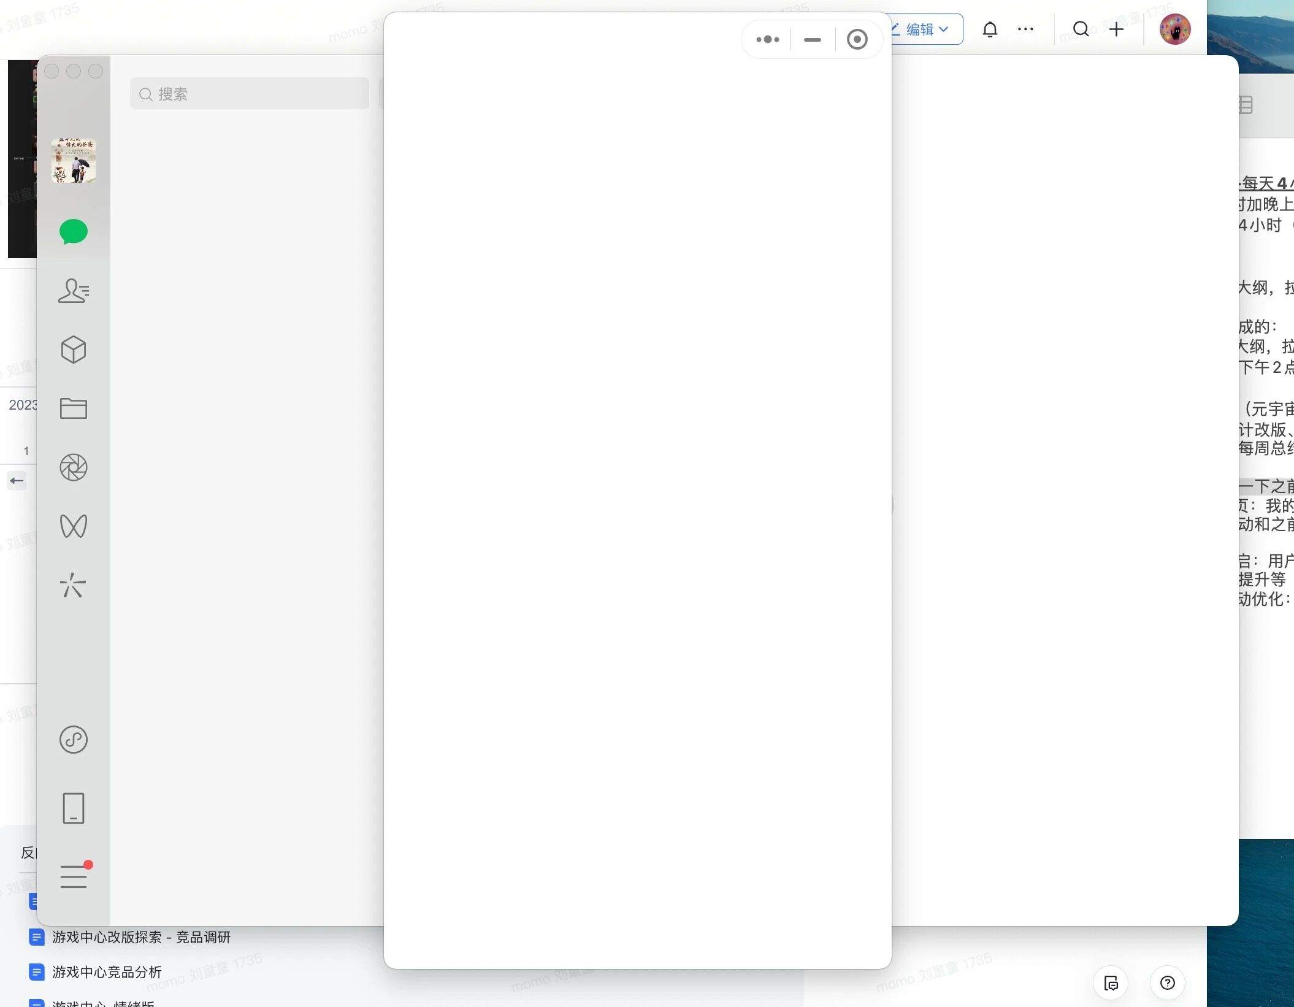Viewport: 1294px width, 1007px height.
Task: Open mini program three-dots menu
Action: point(767,39)
